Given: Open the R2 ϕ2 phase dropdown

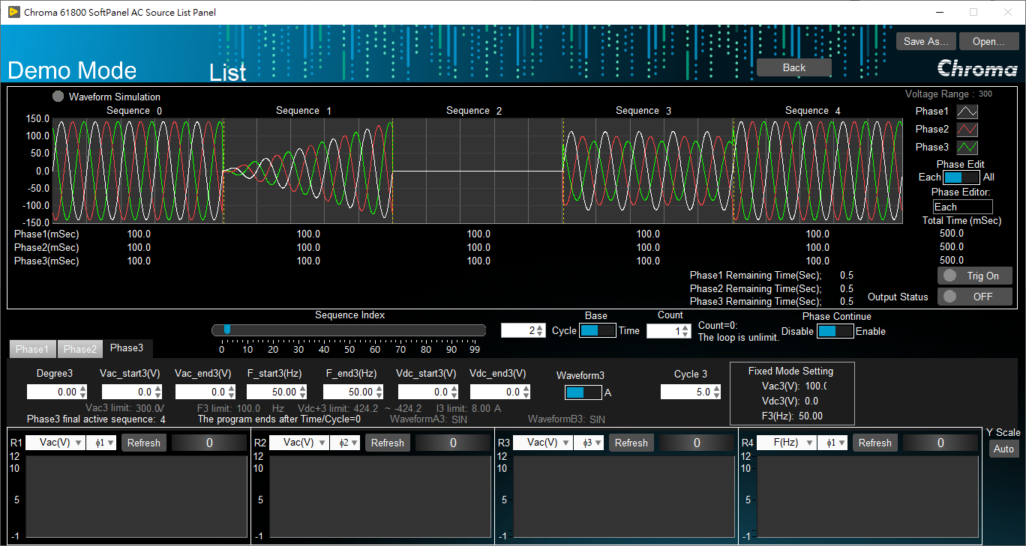Looking at the screenshot, I should click(x=345, y=443).
